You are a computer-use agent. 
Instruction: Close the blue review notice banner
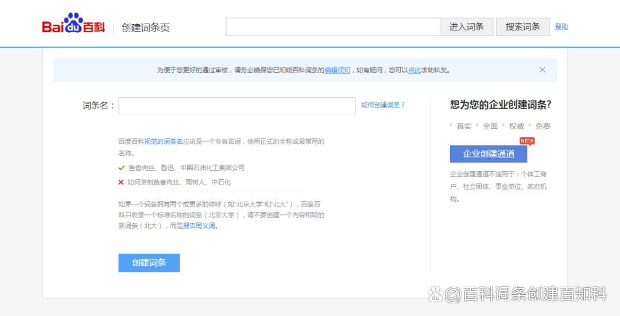pos(542,70)
